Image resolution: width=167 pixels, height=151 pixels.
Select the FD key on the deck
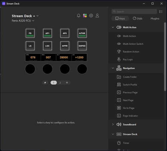tap(30, 33)
